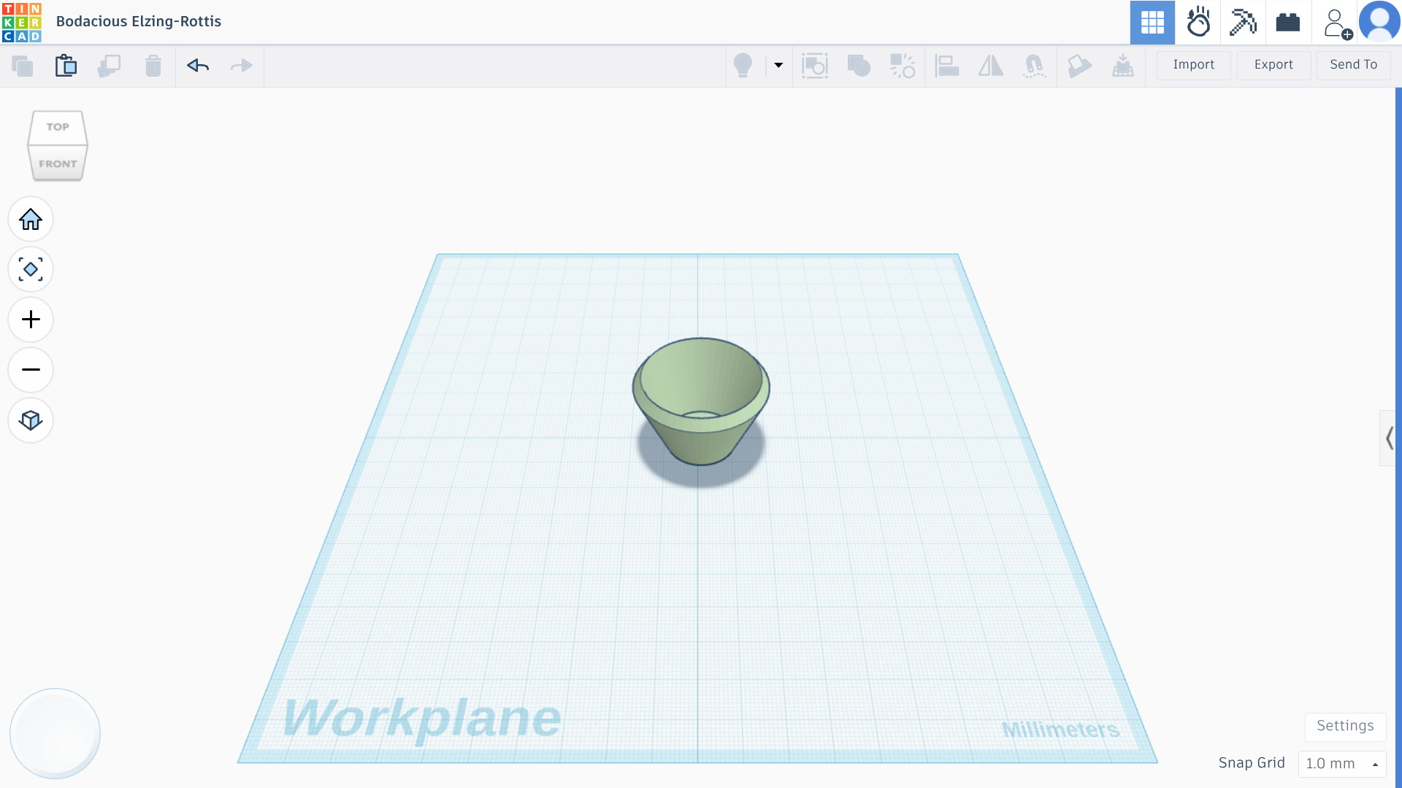Zoom out with the minus icon
This screenshot has width=1402, height=788.
[31, 370]
